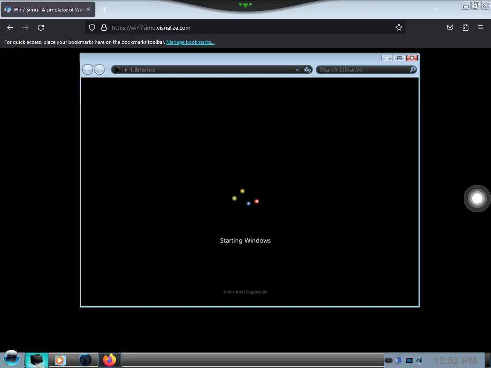Refresh the Libraries explorer view

click(308, 70)
